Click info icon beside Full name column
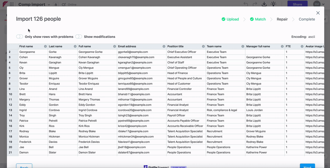Image resolution: width=330 pixels, height=168 pixels. point(115,46)
